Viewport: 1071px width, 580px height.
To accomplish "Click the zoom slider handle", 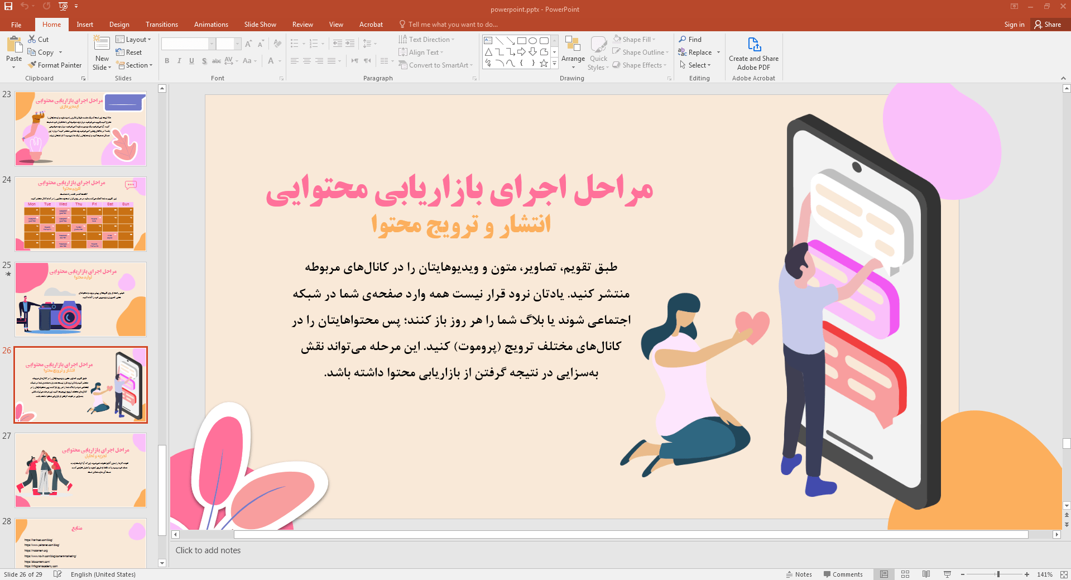I will coord(998,574).
